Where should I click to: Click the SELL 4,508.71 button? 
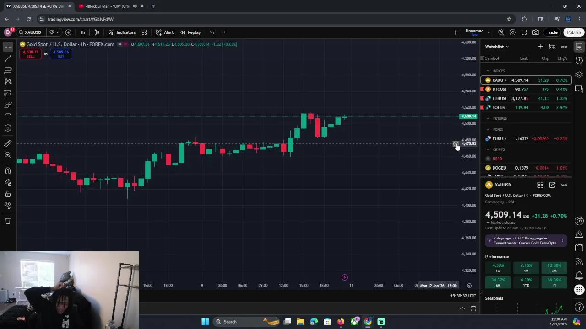coord(30,53)
